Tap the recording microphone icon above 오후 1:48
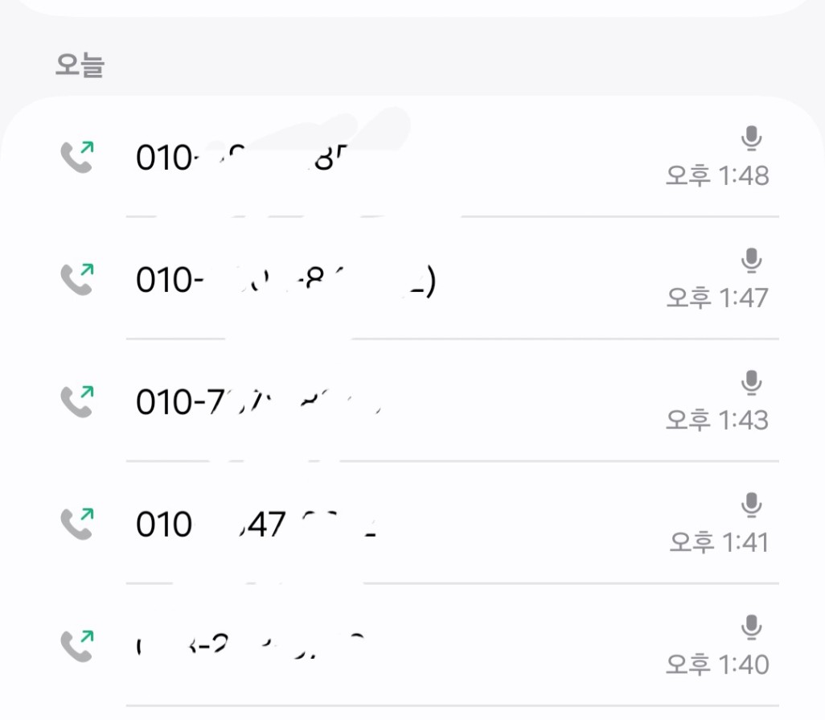825x720 pixels. (751, 140)
